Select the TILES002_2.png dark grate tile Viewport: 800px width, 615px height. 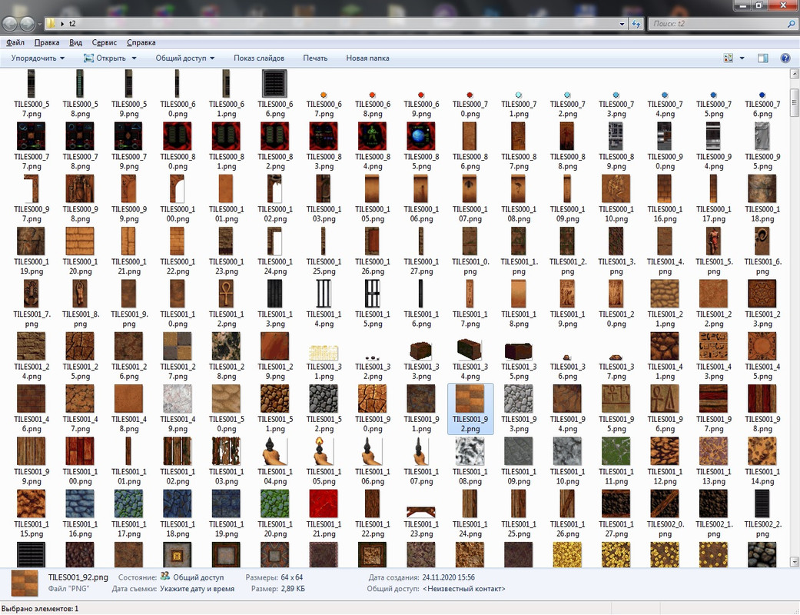click(762, 504)
